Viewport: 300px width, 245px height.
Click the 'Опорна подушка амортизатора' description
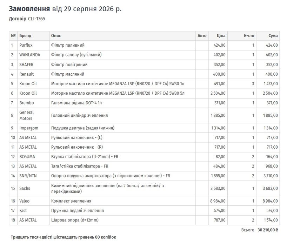(x=111, y=176)
